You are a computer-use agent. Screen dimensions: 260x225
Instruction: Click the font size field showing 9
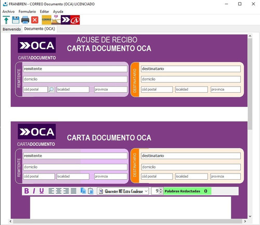pos(155,191)
